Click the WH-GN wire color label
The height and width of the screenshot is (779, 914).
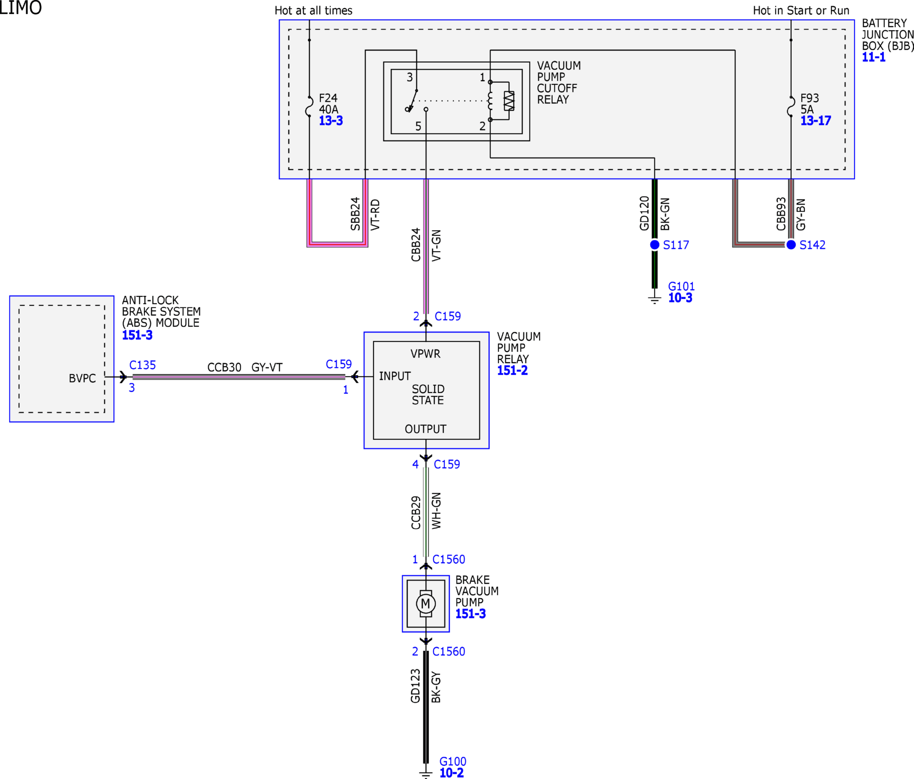coord(436,511)
